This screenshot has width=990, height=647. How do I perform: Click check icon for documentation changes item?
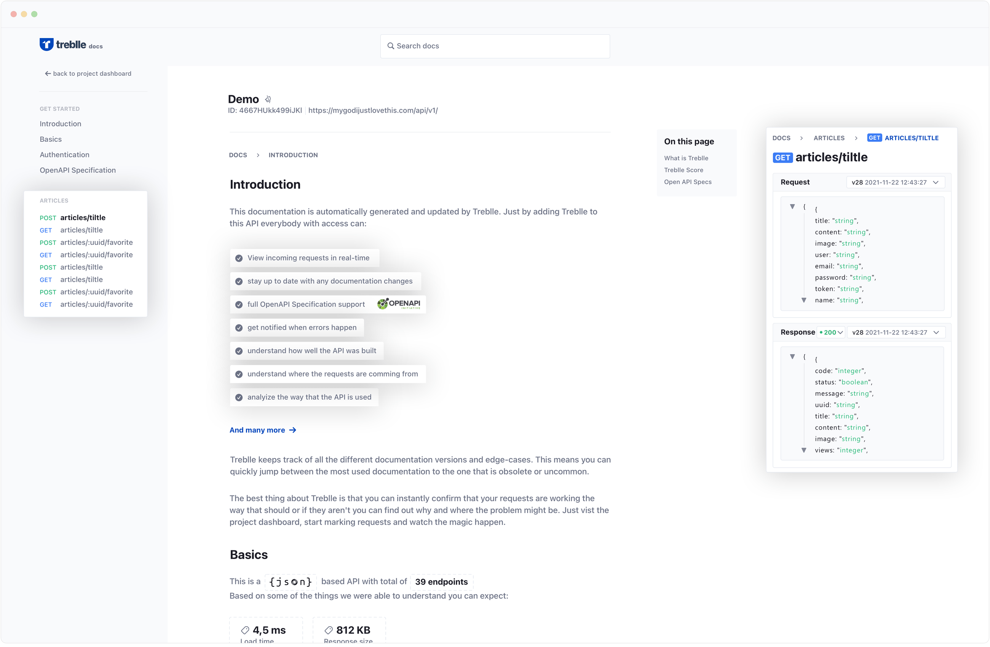coord(239,281)
